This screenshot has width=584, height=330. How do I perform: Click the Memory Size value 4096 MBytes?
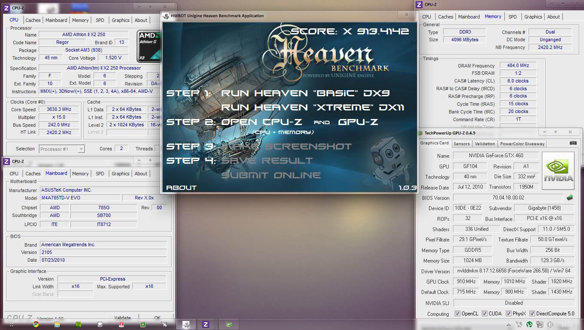coord(465,40)
